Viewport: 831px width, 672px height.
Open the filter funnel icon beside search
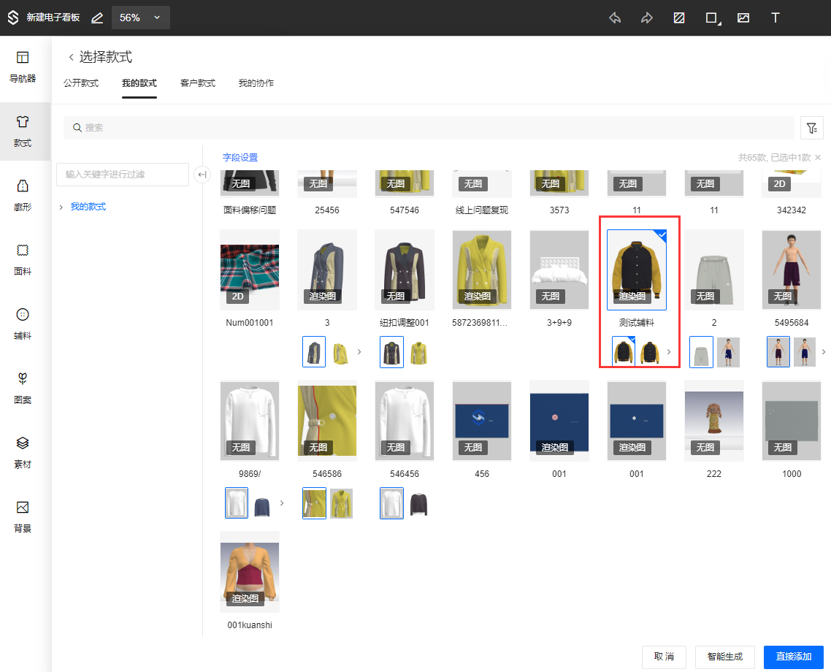click(812, 128)
